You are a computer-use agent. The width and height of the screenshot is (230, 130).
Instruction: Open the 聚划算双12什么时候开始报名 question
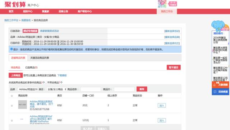coord(220,70)
